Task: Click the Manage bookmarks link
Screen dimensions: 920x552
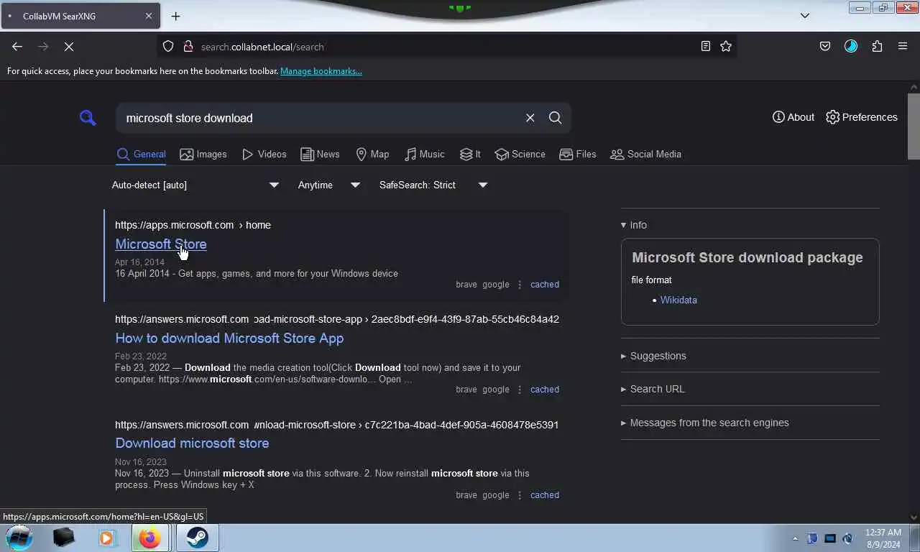Action: click(x=321, y=71)
